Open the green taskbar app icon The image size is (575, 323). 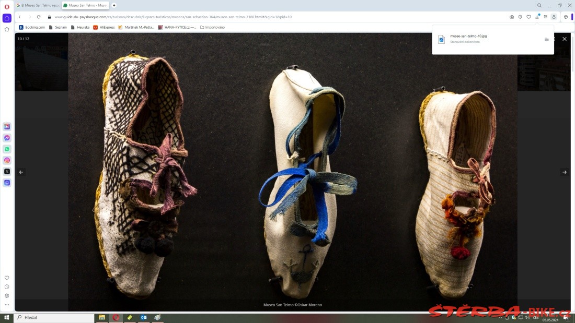tap(130, 317)
